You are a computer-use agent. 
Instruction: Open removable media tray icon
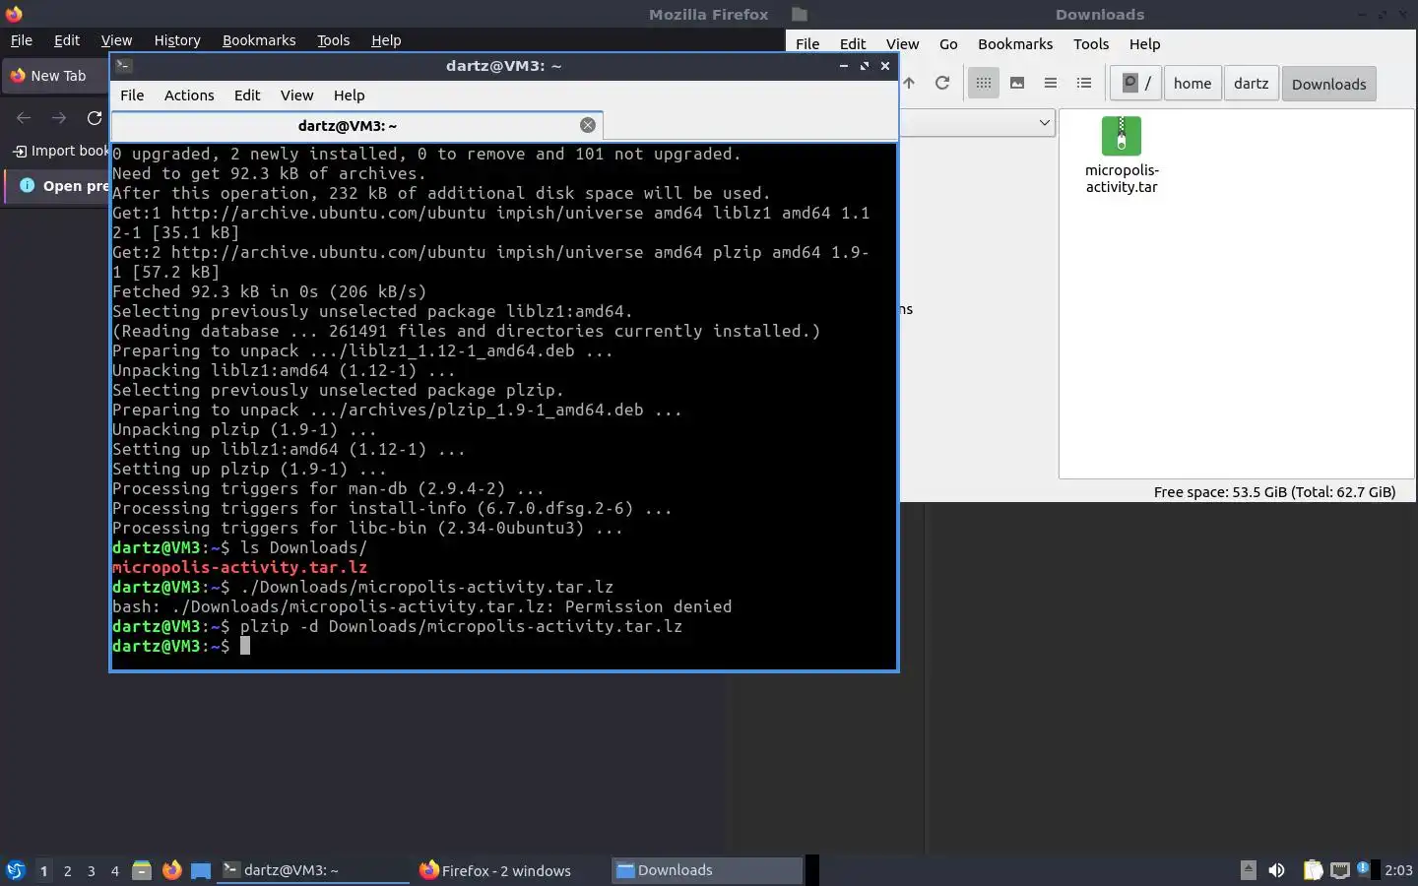(x=1248, y=870)
